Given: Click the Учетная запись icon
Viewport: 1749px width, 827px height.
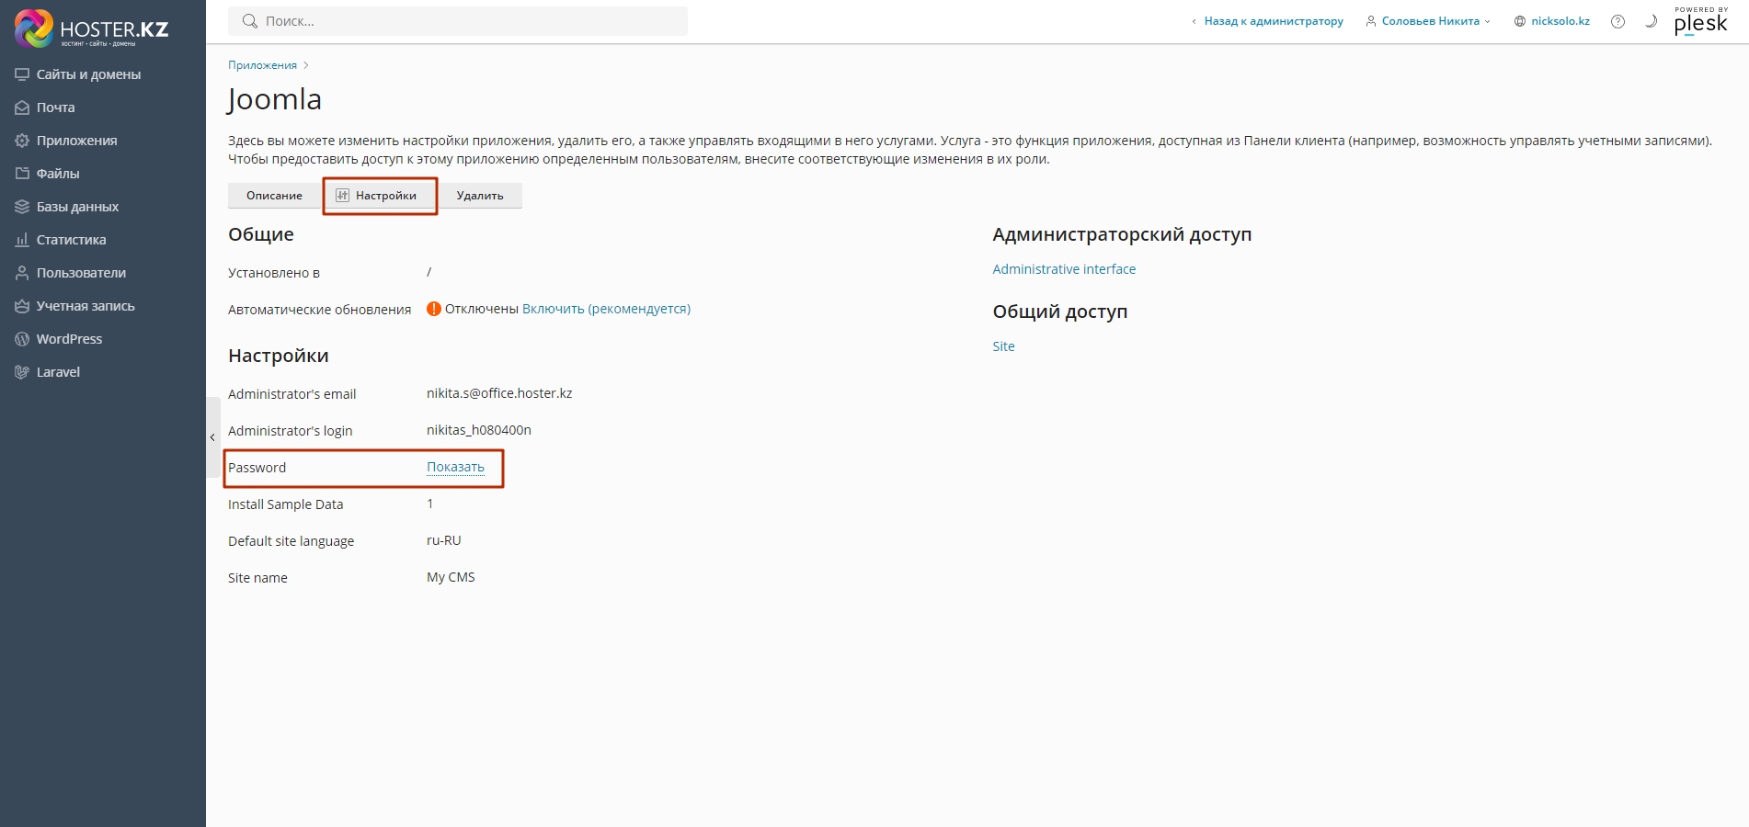Looking at the screenshot, I should (x=22, y=306).
